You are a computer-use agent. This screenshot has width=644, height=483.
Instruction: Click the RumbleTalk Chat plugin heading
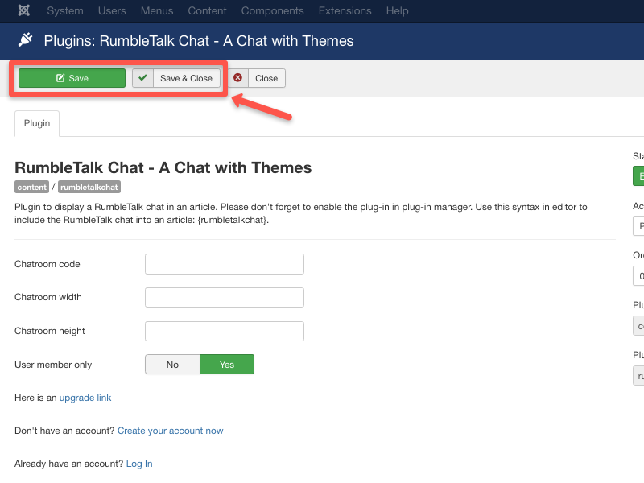tap(163, 167)
